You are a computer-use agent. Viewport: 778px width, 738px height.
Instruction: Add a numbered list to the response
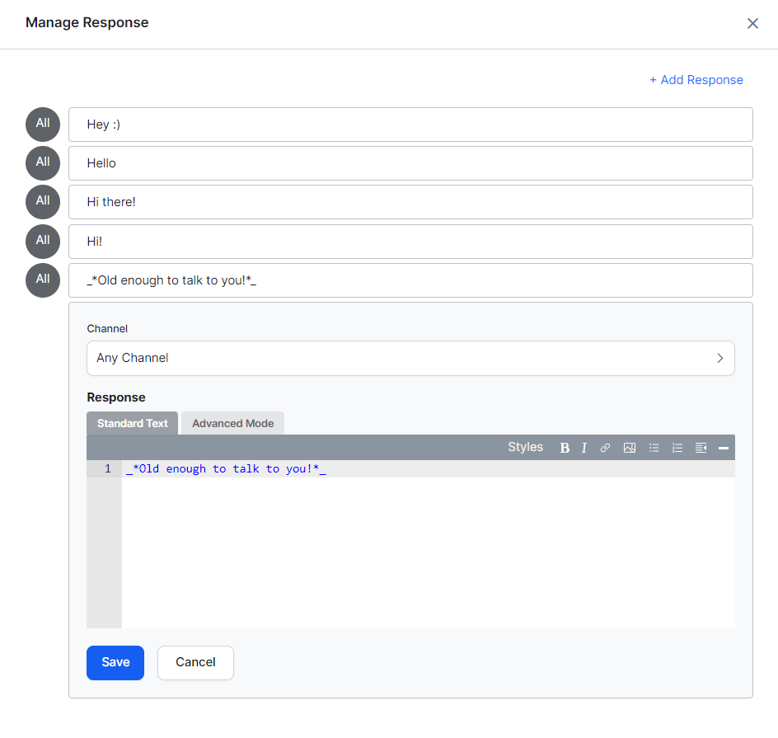pyautogui.click(x=677, y=448)
